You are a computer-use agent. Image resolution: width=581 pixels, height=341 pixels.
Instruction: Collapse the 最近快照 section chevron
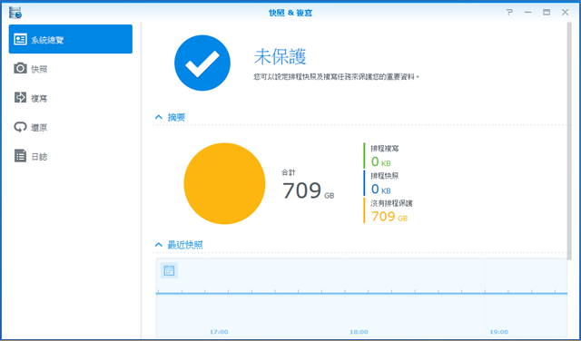click(159, 245)
